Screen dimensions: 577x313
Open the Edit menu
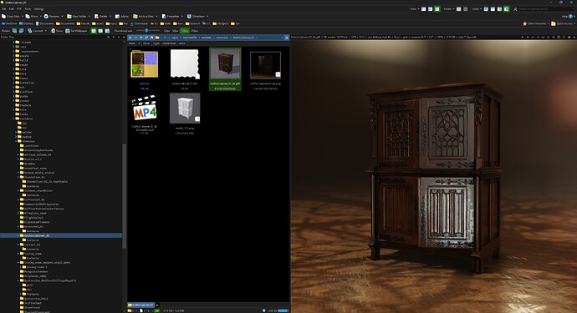pyautogui.click(x=12, y=9)
